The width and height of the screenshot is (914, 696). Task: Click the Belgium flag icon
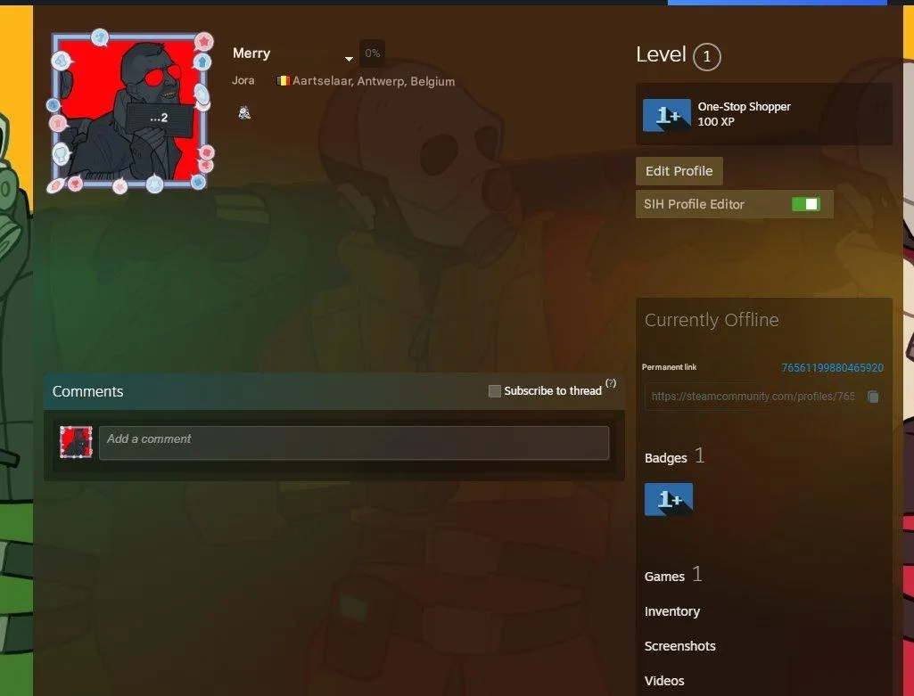(284, 81)
